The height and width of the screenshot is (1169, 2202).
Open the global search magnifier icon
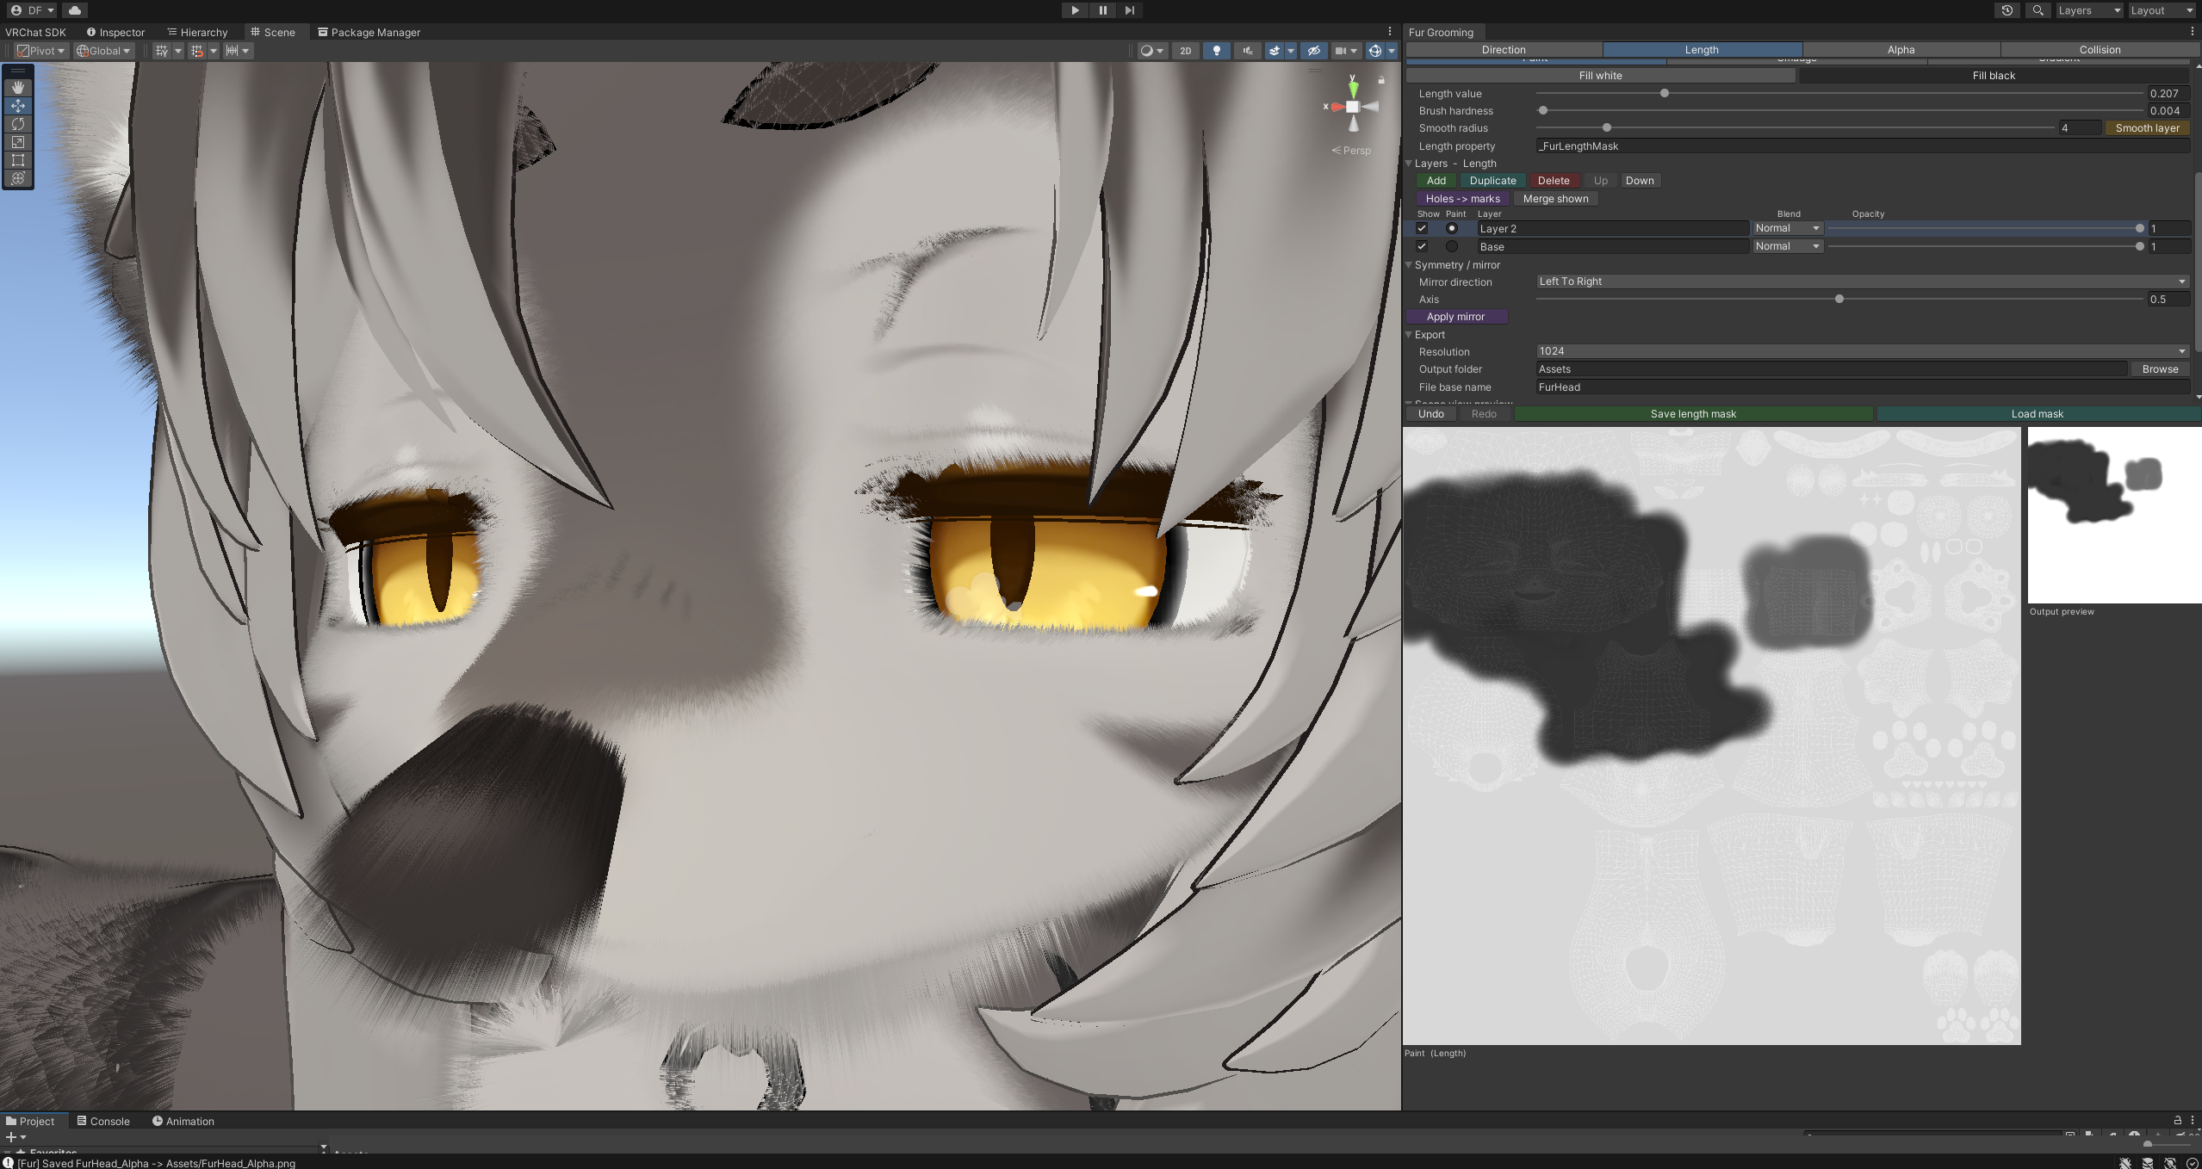coord(2038,10)
